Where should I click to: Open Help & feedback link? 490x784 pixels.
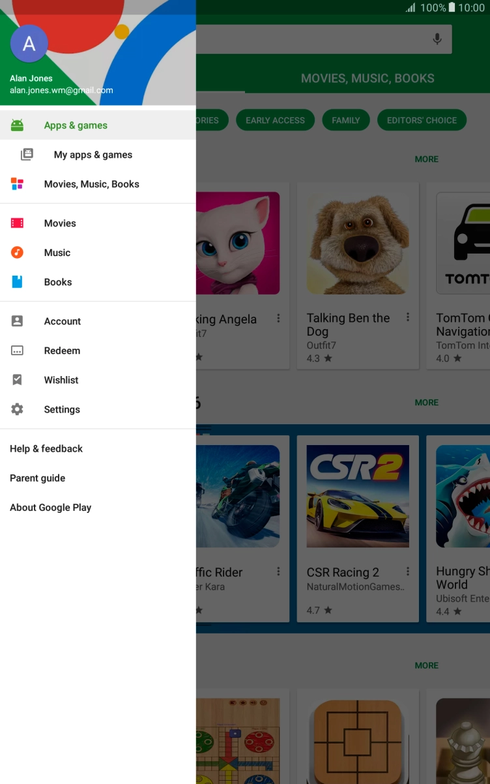tap(46, 448)
